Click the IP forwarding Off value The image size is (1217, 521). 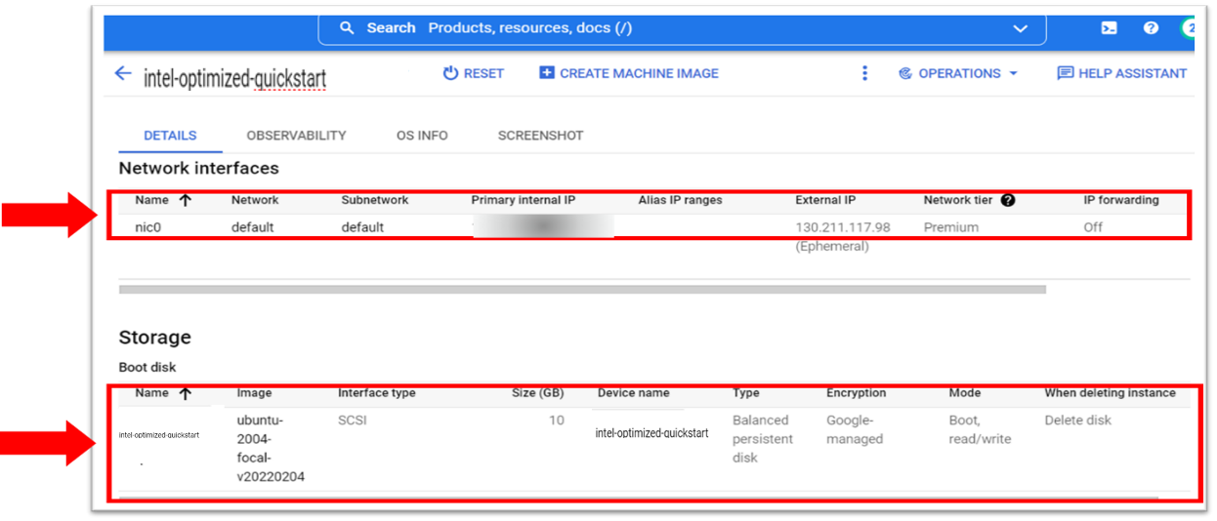pos(1093,227)
